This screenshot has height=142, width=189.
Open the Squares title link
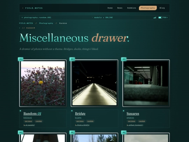(x=133, y=114)
